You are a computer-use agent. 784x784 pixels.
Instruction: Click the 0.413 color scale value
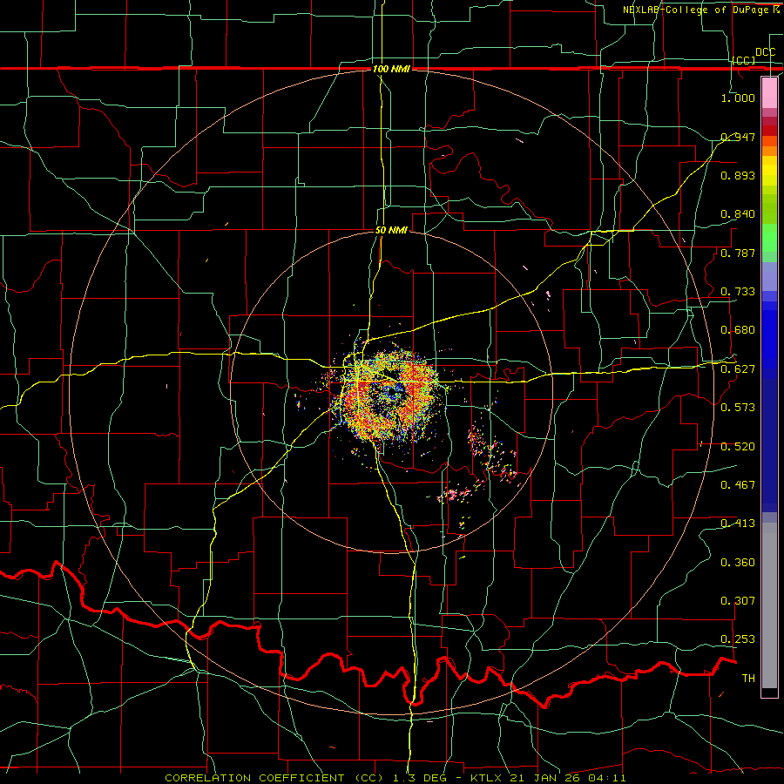click(x=738, y=523)
